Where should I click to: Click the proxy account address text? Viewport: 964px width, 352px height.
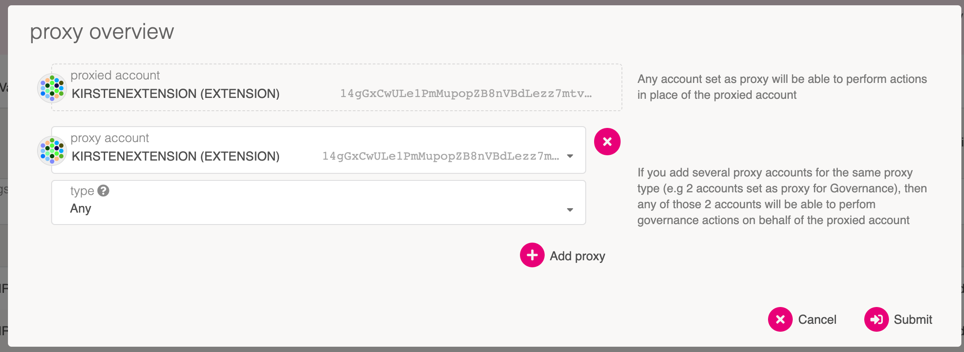440,156
